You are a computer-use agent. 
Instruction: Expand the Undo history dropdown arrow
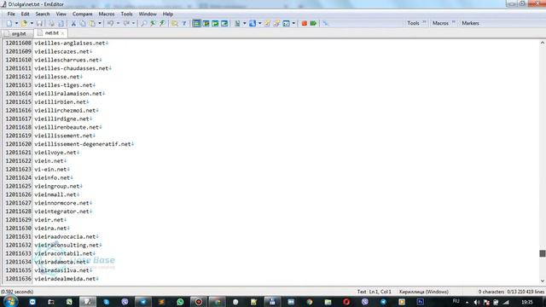click(x=118, y=23)
